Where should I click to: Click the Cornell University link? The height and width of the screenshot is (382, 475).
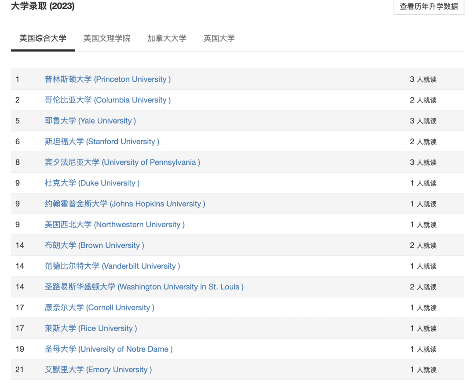pyautogui.click(x=99, y=307)
